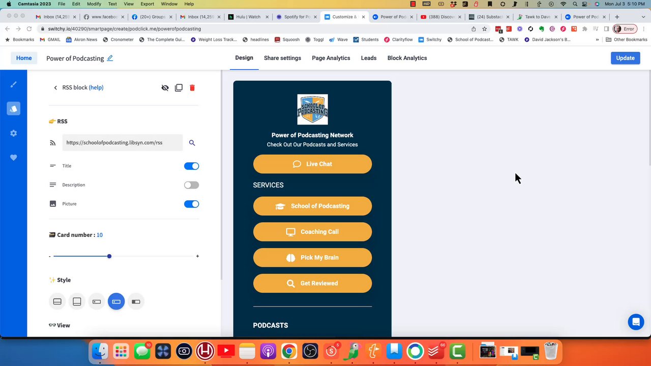This screenshot has height=366, width=651.
Task: Enable the Description switch
Action: (x=191, y=185)
